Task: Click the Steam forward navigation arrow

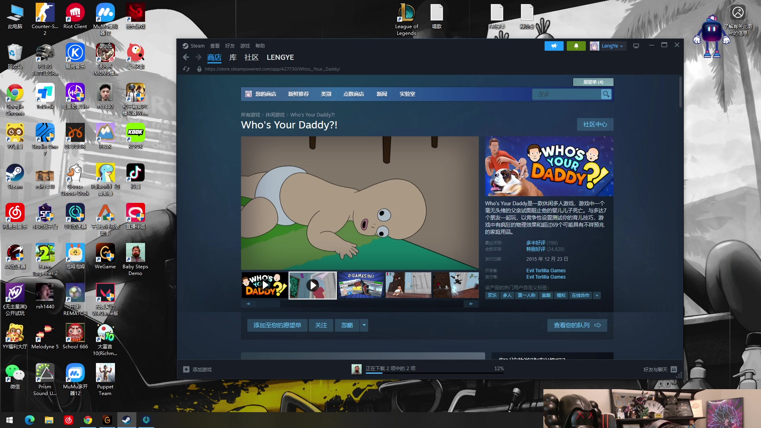Action: pos(198,57)
